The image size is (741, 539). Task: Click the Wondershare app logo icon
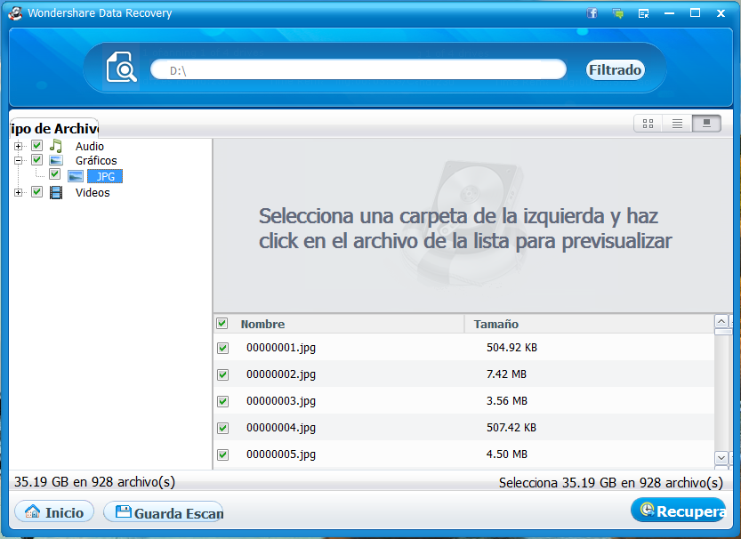click(15, 13)
